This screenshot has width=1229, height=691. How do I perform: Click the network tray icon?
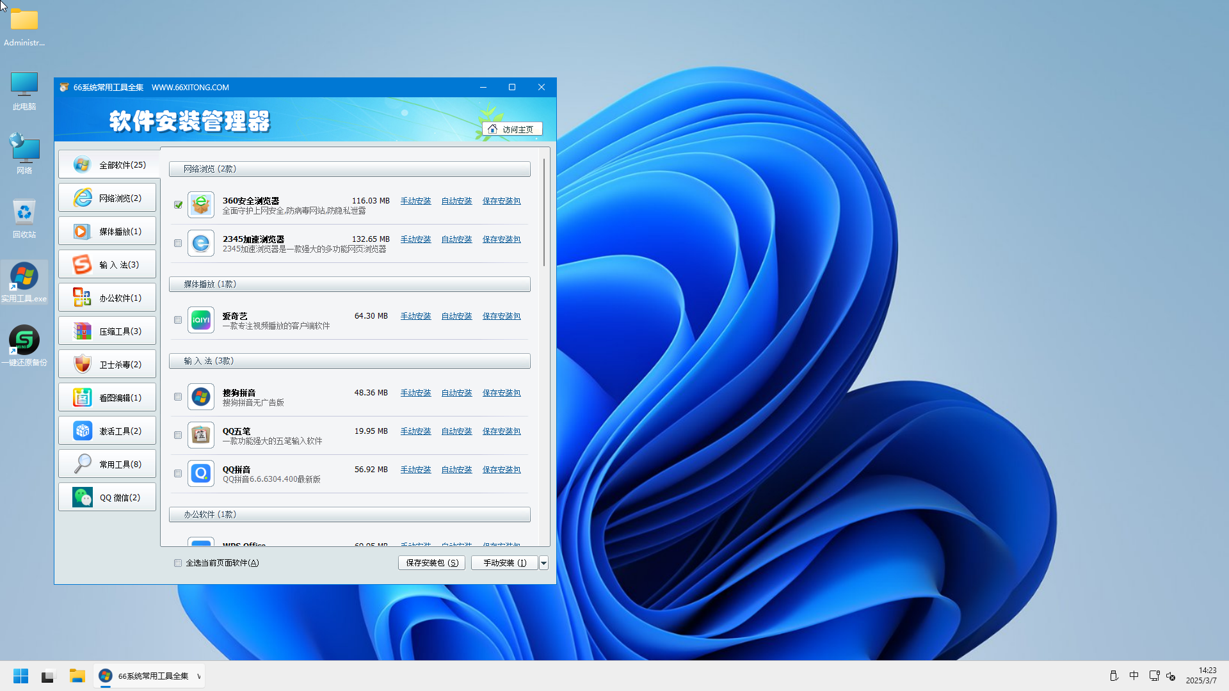[1154, 676]
